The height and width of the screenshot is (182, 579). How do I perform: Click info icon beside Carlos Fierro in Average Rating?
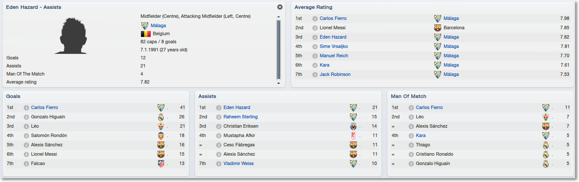coord(315,19)
